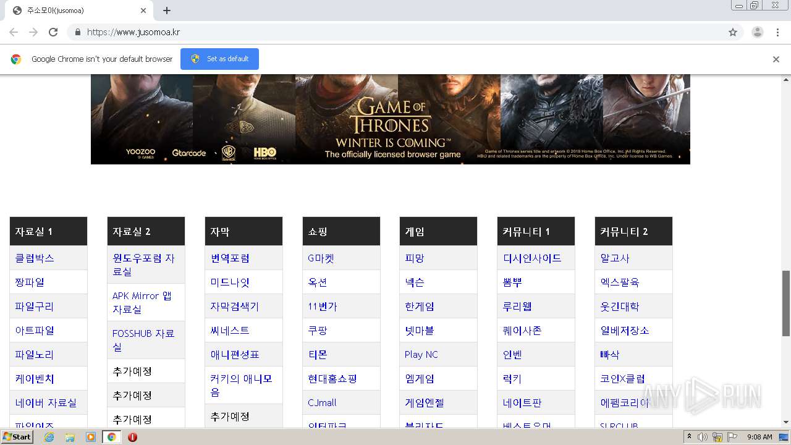Go back to the previous page
The image size is (791, 445).
coord(14,32)
